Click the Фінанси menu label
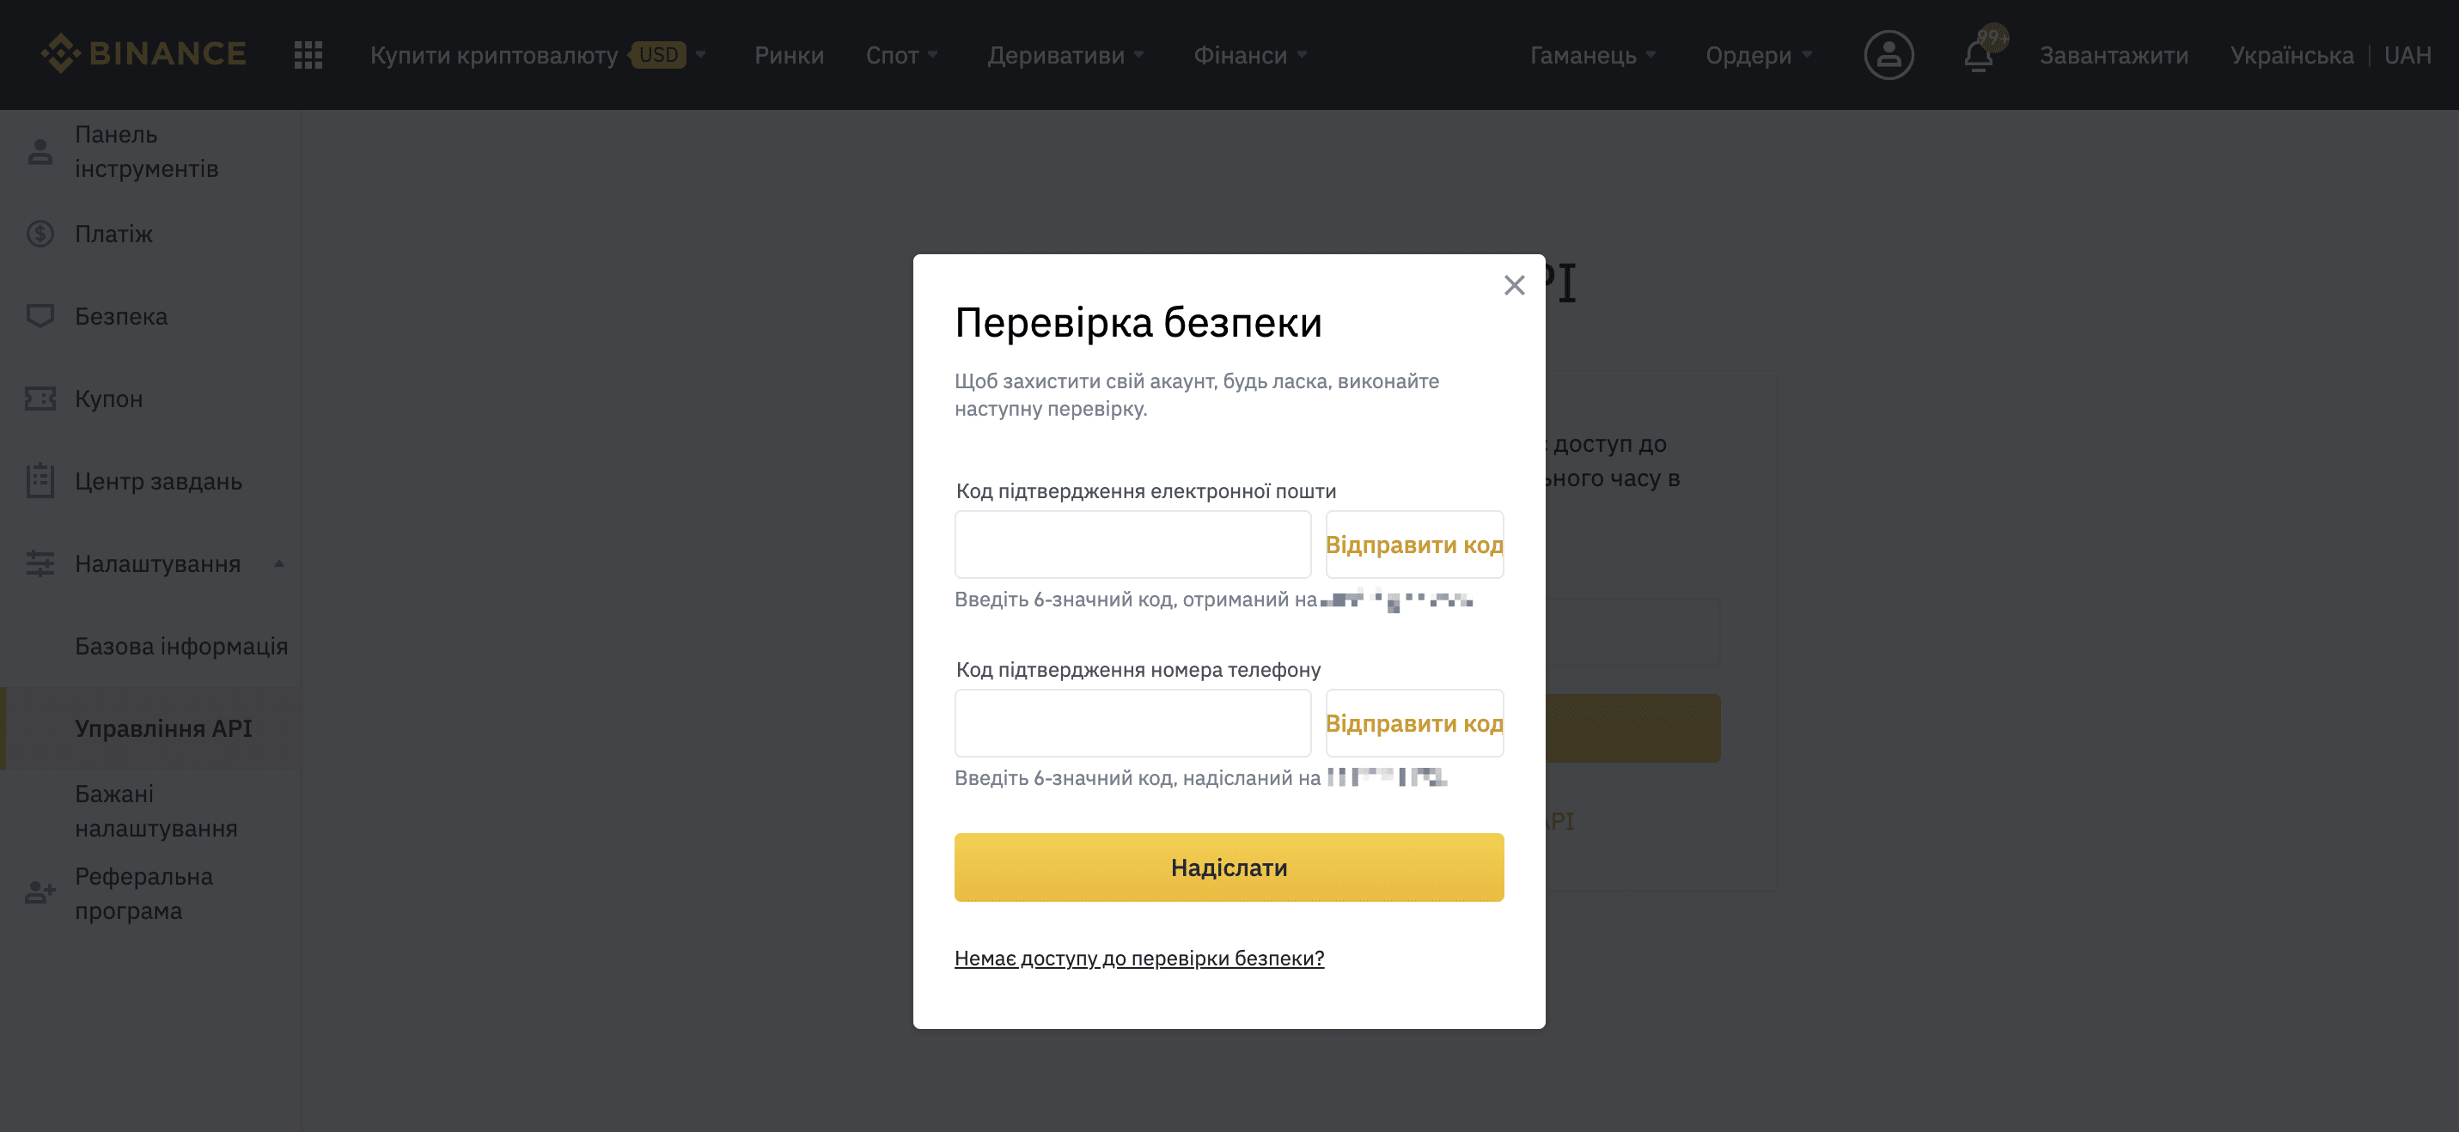This screenshot has height=1132, width=2459. (1240, 55)
